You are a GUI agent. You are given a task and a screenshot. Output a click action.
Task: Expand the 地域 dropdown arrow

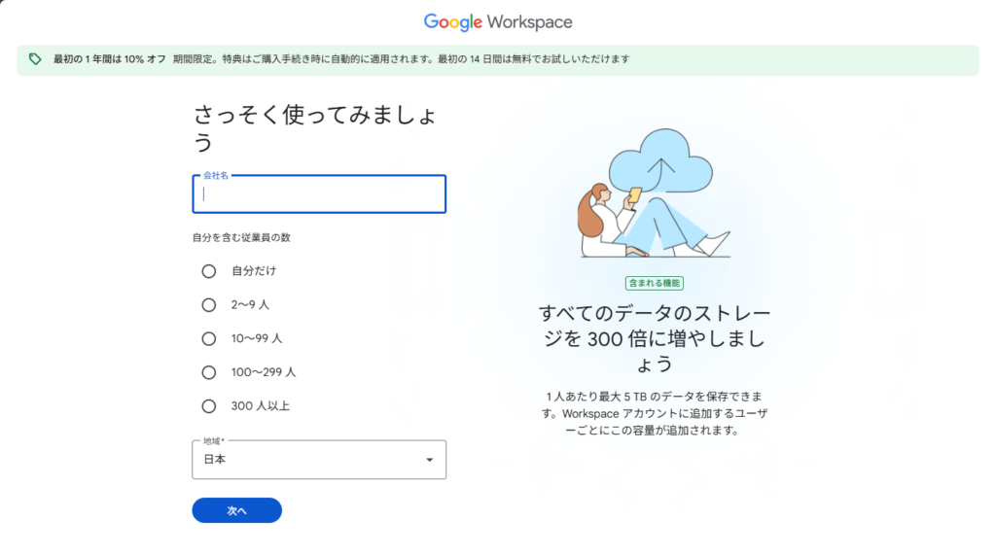point(429,460)
